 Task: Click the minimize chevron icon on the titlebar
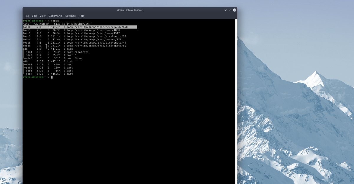click(225, 10)
